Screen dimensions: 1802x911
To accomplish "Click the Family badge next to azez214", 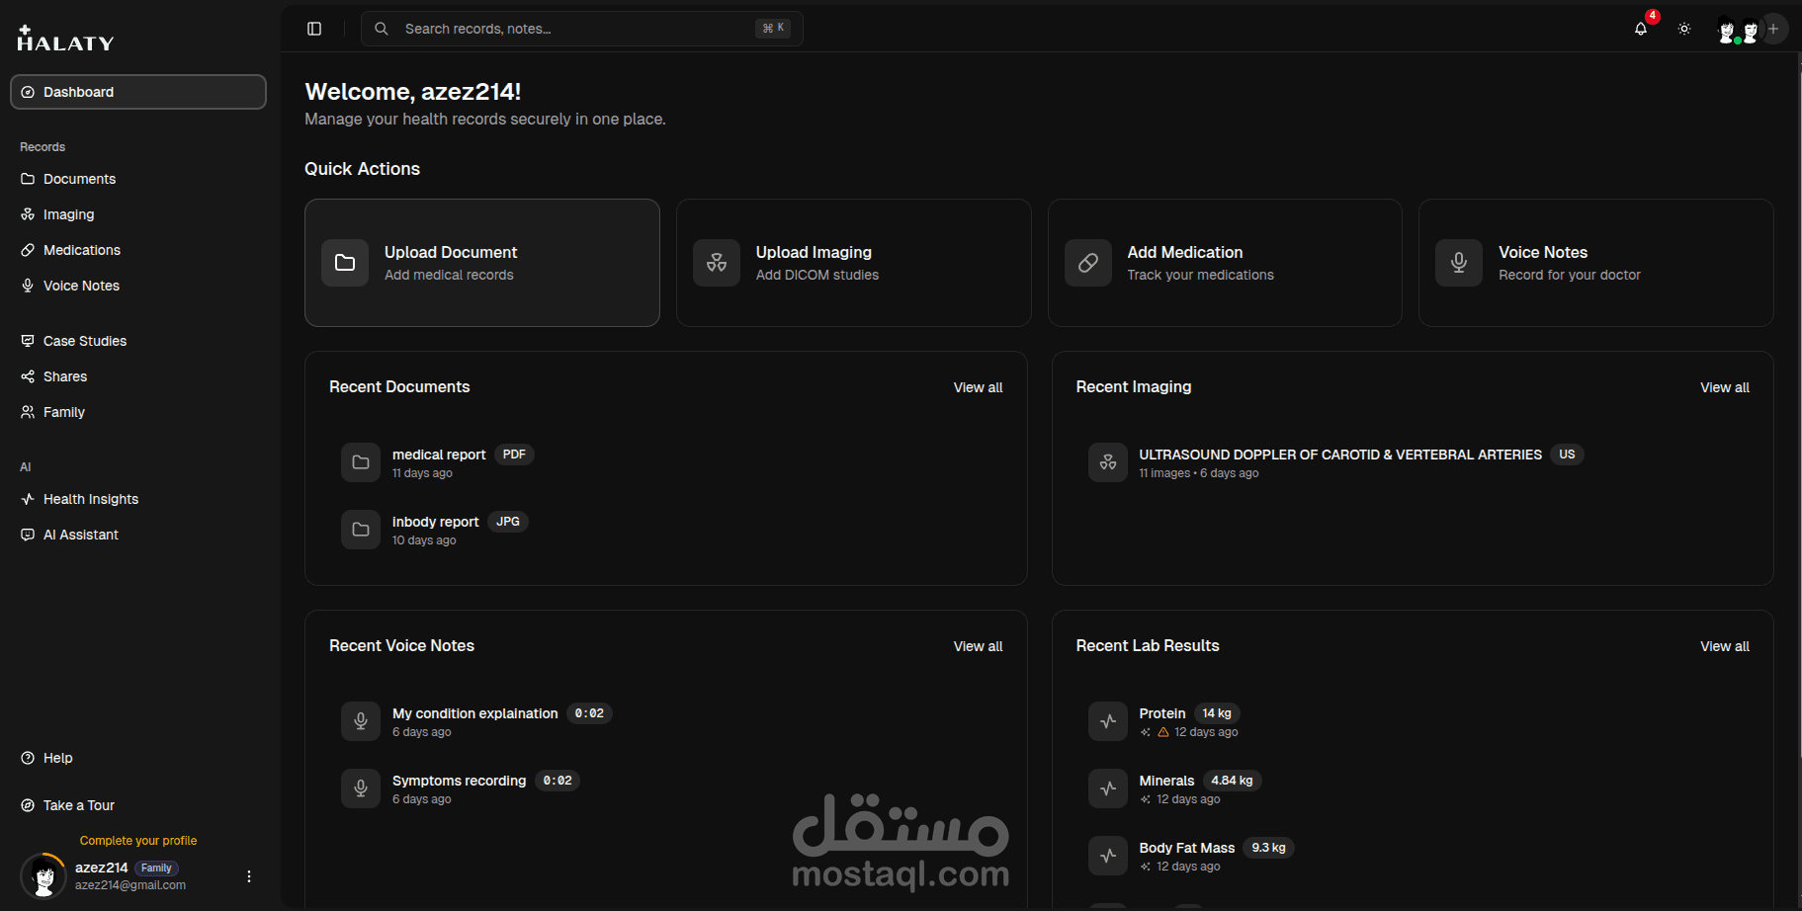I will point(156,868).
